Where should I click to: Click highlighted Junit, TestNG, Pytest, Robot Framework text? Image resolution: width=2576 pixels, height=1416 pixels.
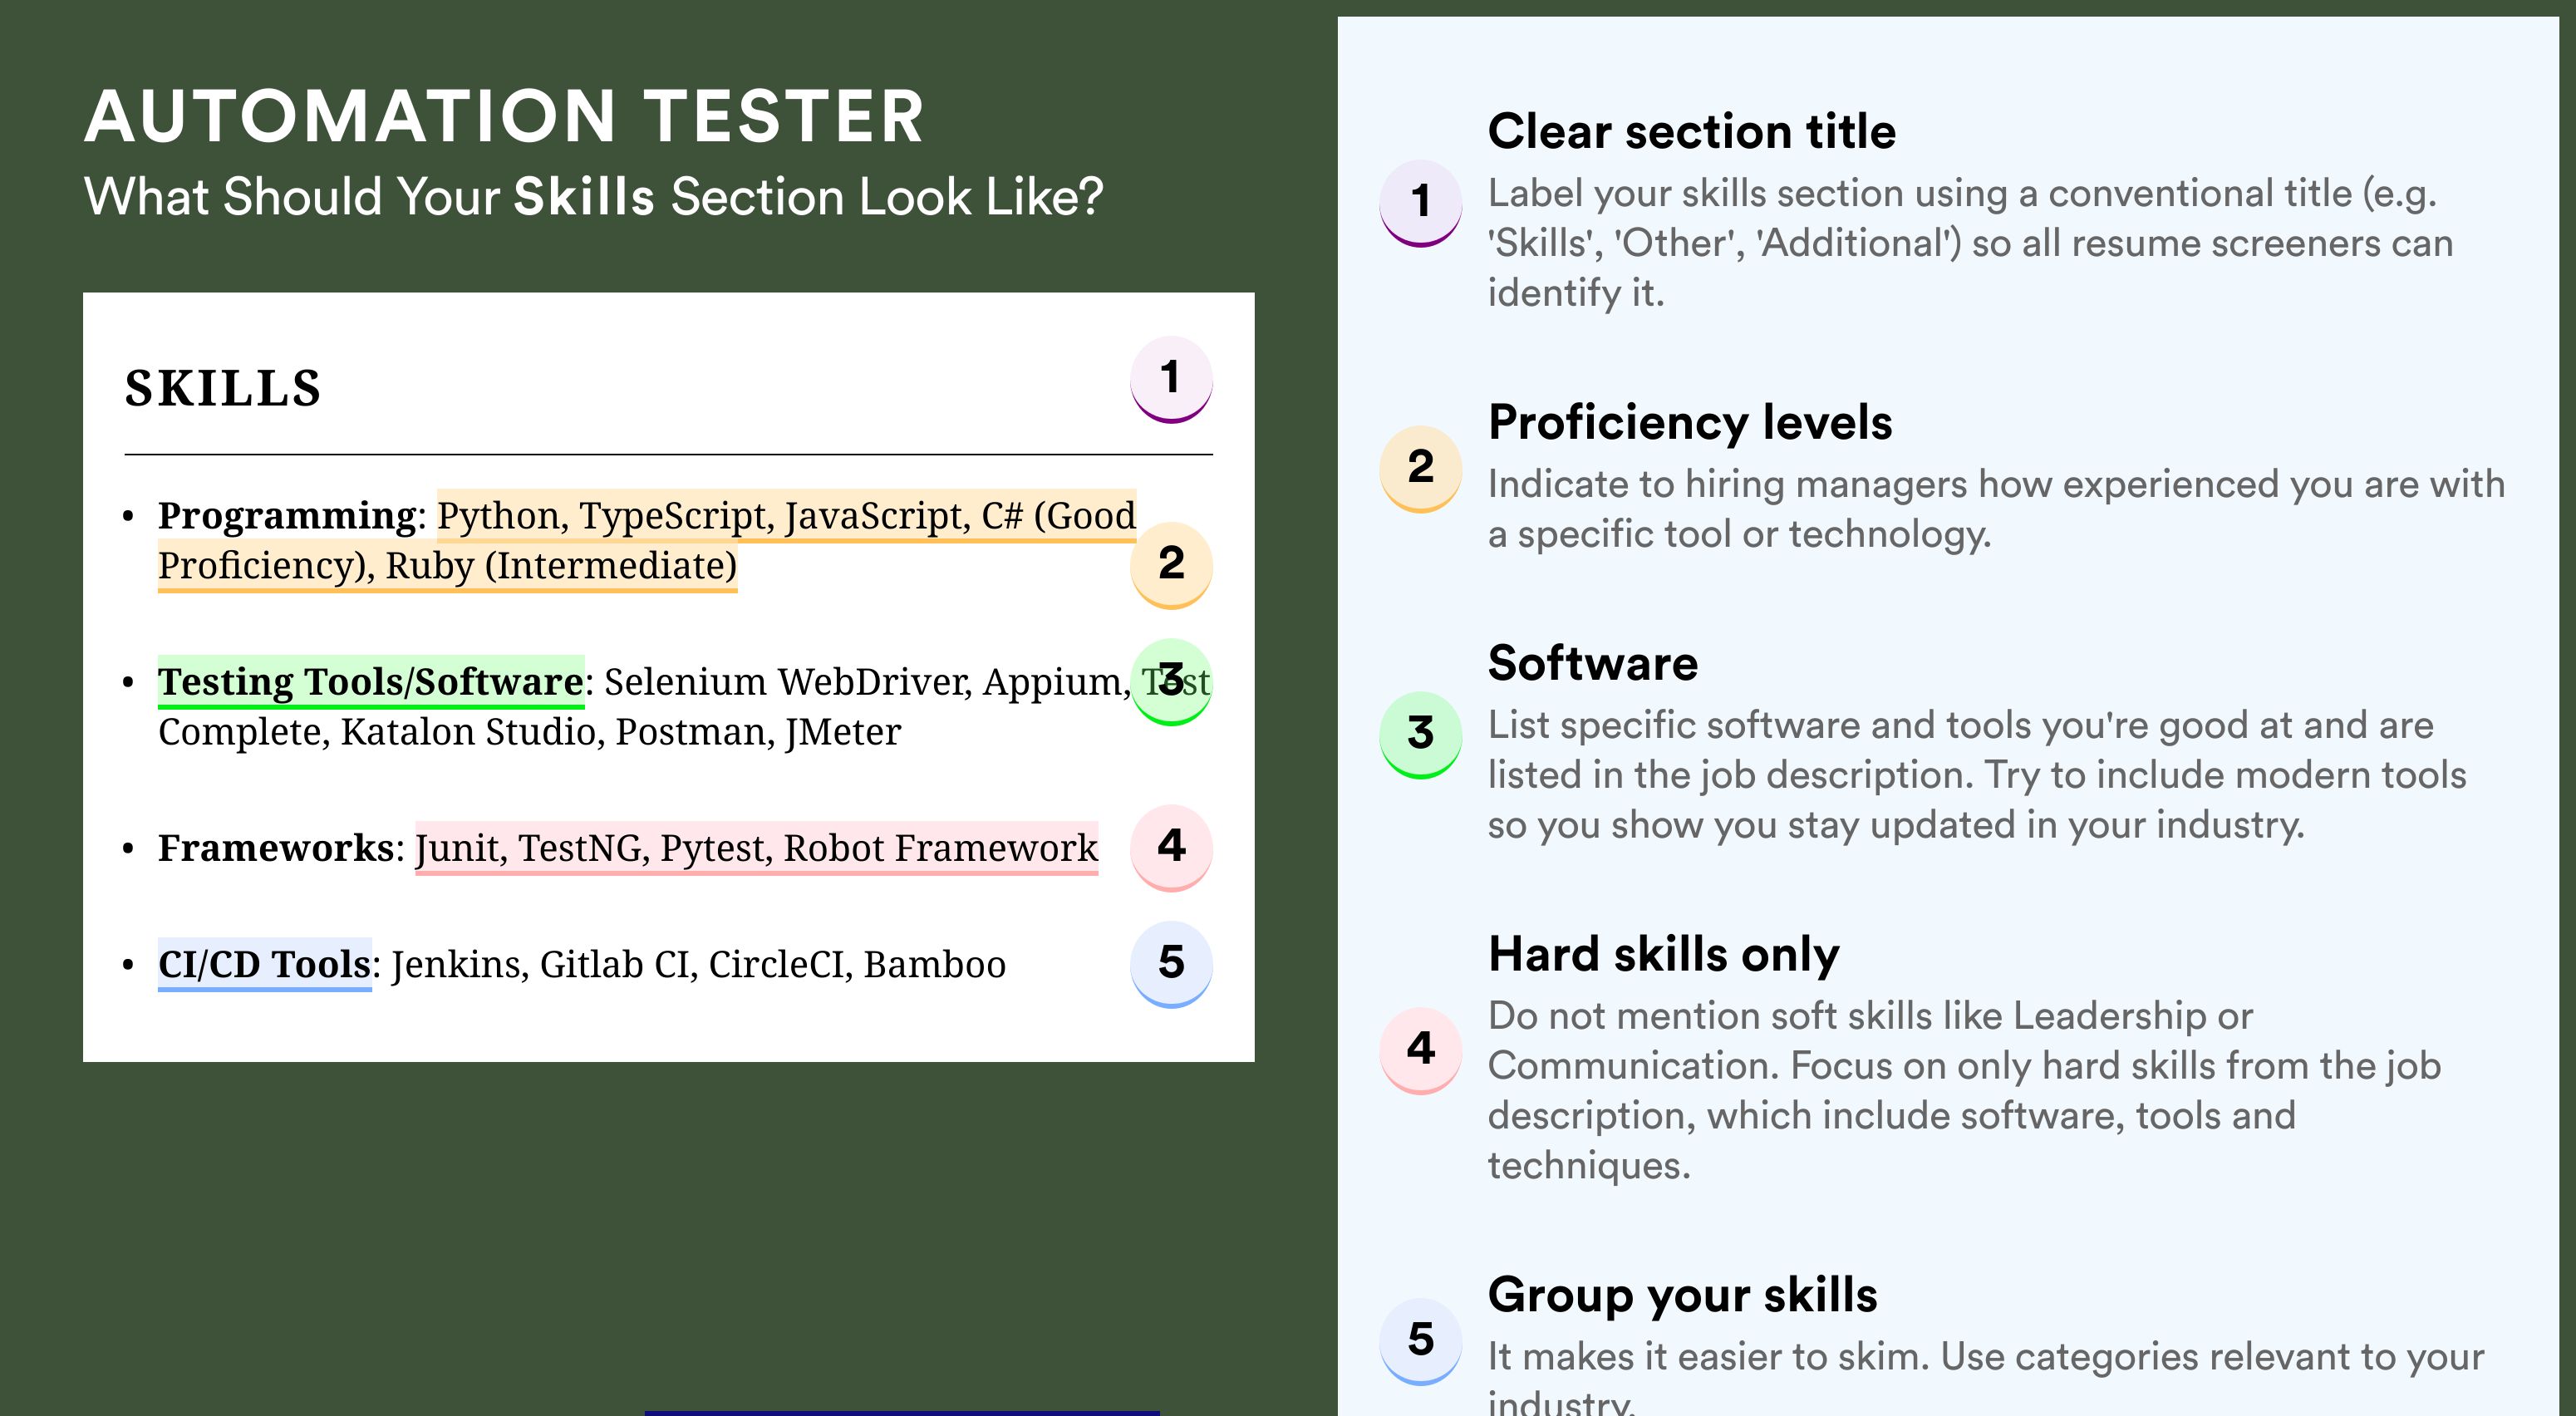pyautogui.click(x=756, y=848)
